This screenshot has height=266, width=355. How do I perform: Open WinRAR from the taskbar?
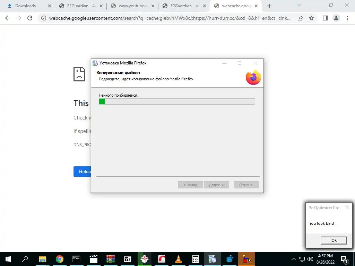[111, 259]
